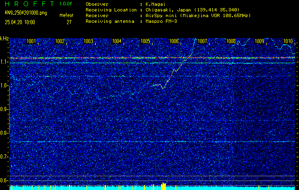Click the 1009 time marker
Screen dimensions: 299x190
(260, 41)
